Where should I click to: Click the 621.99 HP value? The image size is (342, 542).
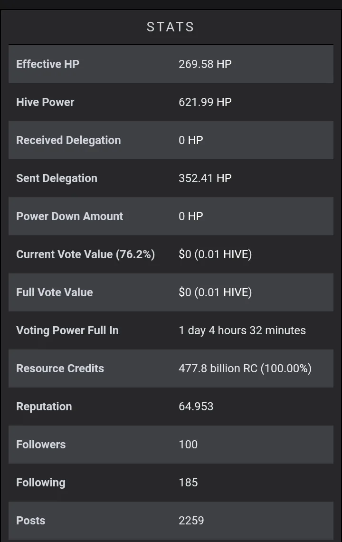pyautogui.click(x=205, y=102)
